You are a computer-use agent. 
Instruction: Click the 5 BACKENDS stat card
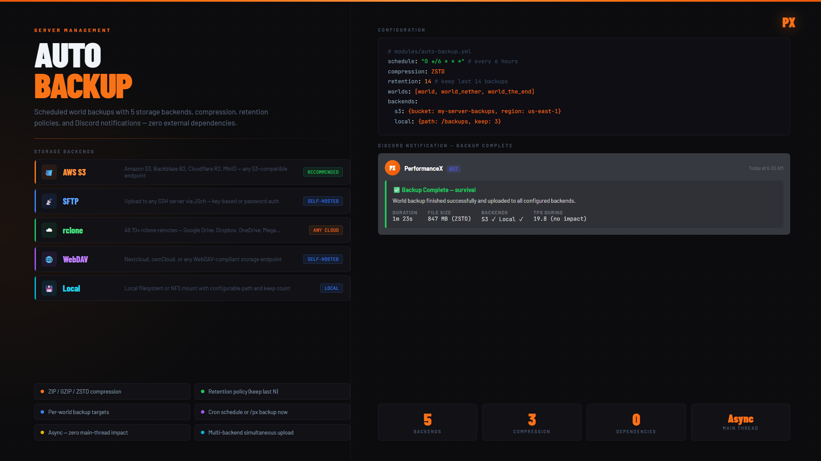(x=428, y=422)
